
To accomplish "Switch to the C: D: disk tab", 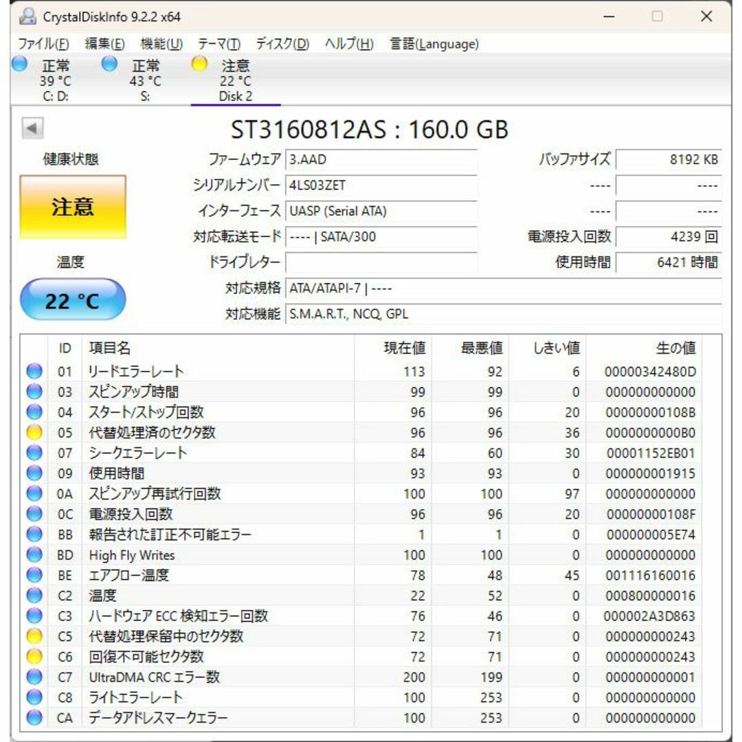I will pos(56,80).
